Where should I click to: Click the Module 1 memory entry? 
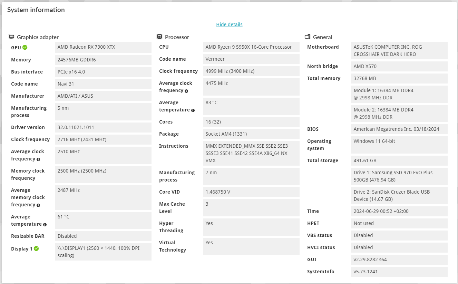(399, 94)
